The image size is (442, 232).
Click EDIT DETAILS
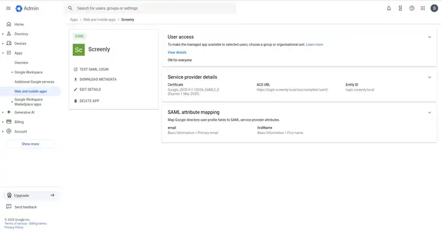90,89
